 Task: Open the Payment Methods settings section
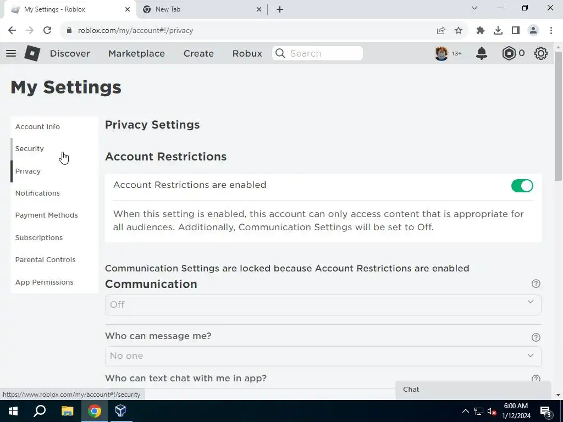point(54,215)
